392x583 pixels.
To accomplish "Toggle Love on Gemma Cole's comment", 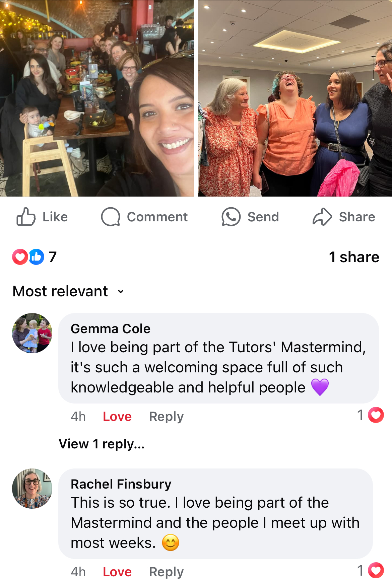I will pos(117,417).
